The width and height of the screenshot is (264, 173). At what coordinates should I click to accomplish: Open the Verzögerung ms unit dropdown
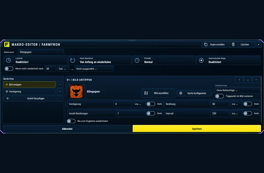[x=139, y=104]
